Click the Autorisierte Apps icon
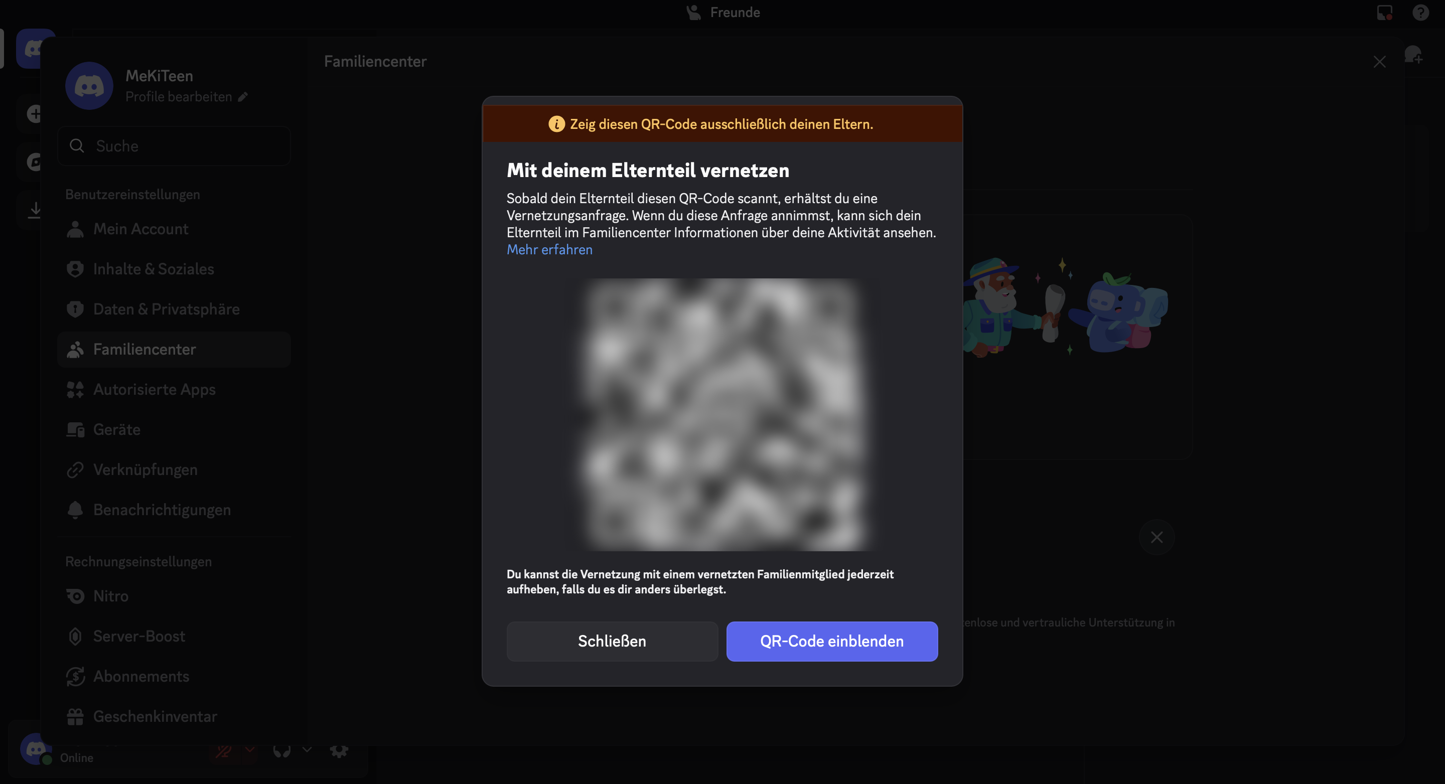The image size is (1445, 784). [x=75, y=390]
